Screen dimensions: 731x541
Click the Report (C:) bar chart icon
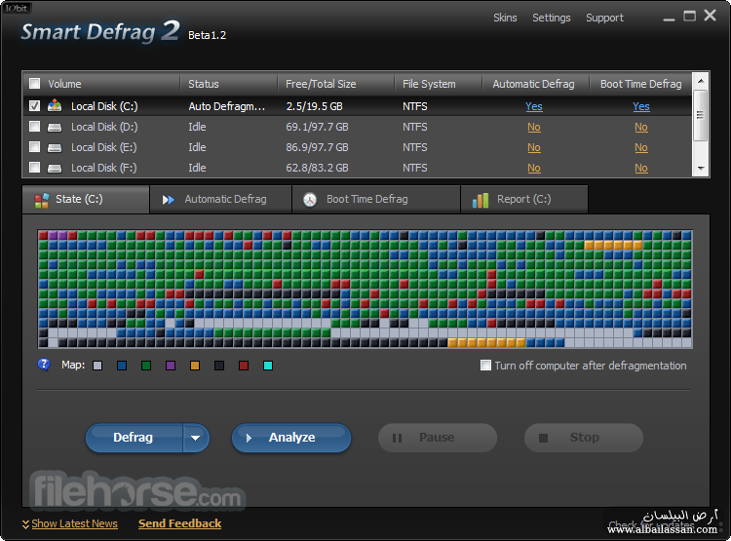click(x=481, y=200)
